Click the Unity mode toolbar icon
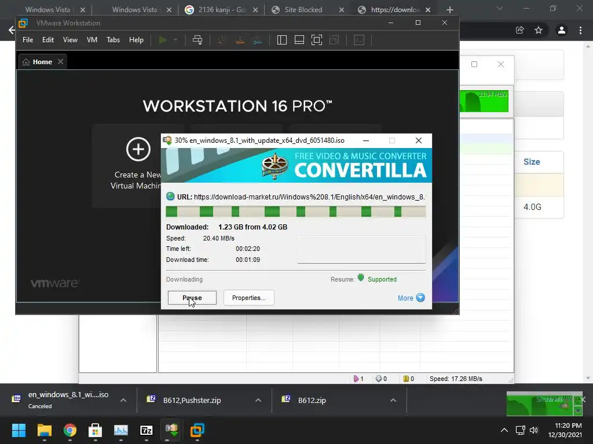Screen dimensions: 593x444 point(334,40)
